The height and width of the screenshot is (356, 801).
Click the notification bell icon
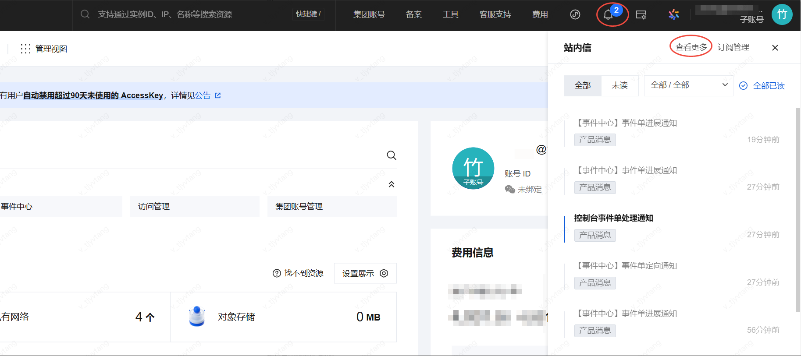point(608,15)
